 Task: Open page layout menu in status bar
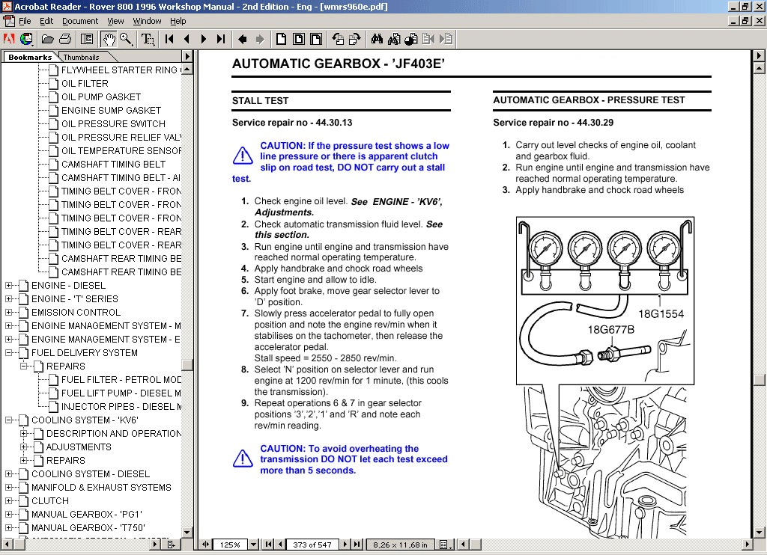445,545
